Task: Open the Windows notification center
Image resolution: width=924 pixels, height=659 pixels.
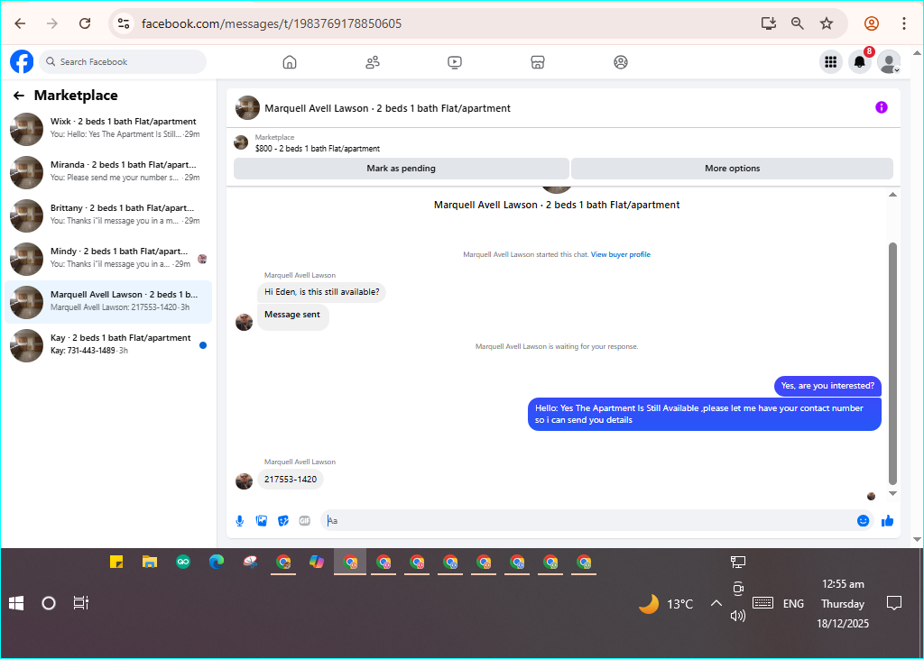Action: [x=894, y=603]
